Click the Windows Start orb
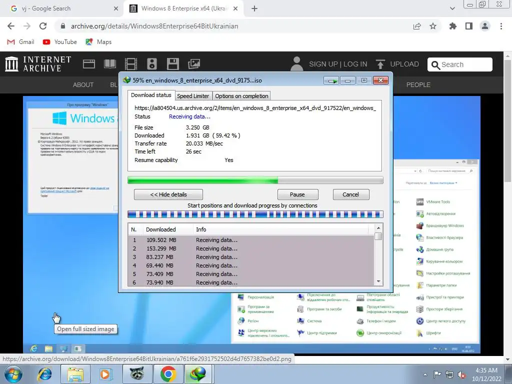This screenshot has height=384, width=512. pos(13,374)
